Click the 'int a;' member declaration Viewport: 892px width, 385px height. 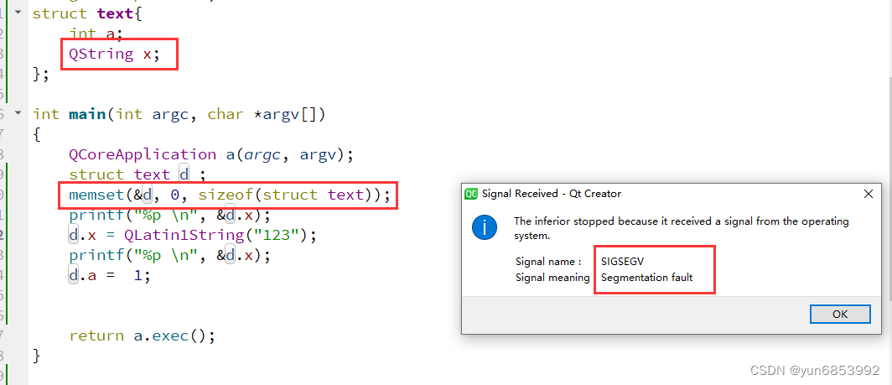(96, 34)
